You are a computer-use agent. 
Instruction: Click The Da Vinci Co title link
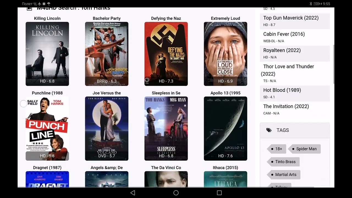(x=166, y=167)
